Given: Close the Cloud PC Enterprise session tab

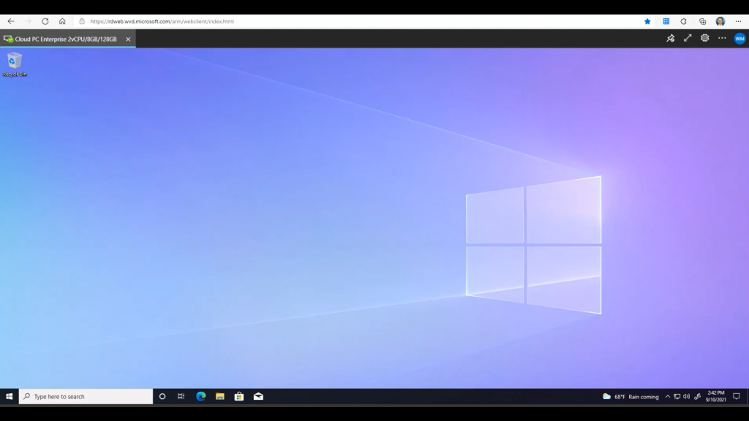Looking at the screenshot, I should click(x=128, y=39).
